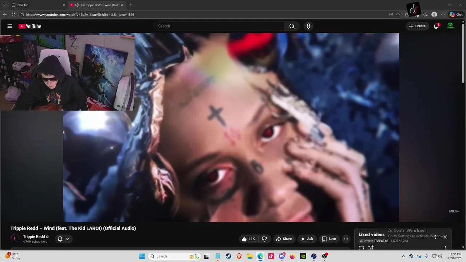Open the browser profile avatar

pos(434,15)
